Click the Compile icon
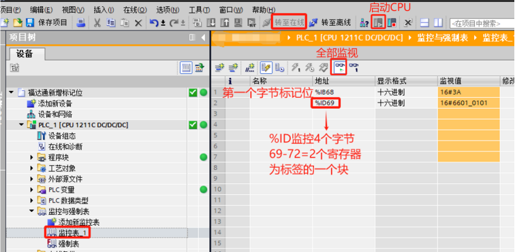 click(x=198, y=22)
